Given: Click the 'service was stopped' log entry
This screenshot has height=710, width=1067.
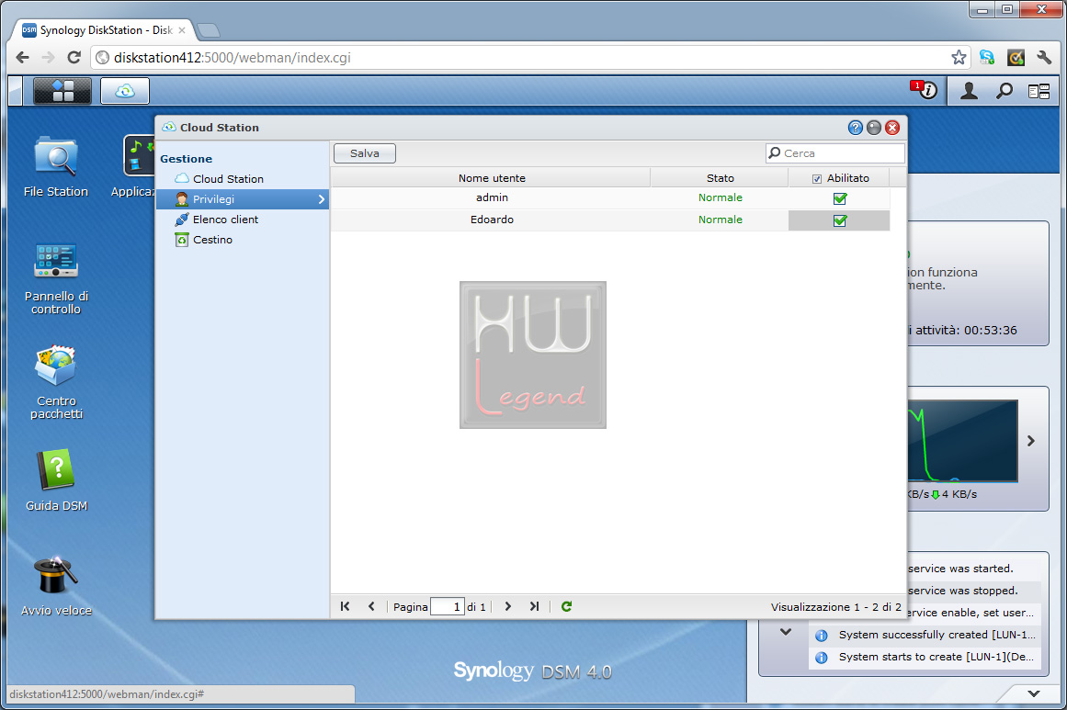Looking at the screenshot, I should [973, 591].
